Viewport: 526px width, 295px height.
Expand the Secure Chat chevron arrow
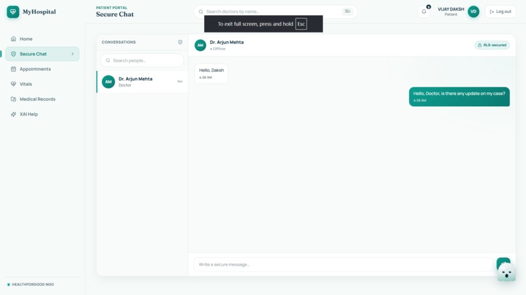[72, 54]
